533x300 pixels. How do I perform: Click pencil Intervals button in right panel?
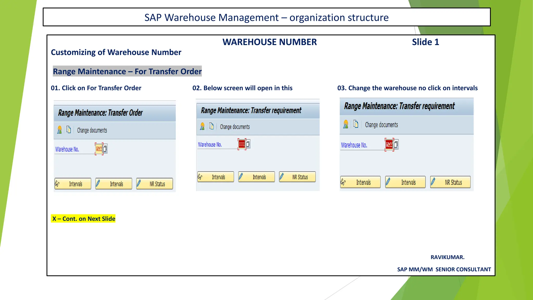click(x=405, y=182)
